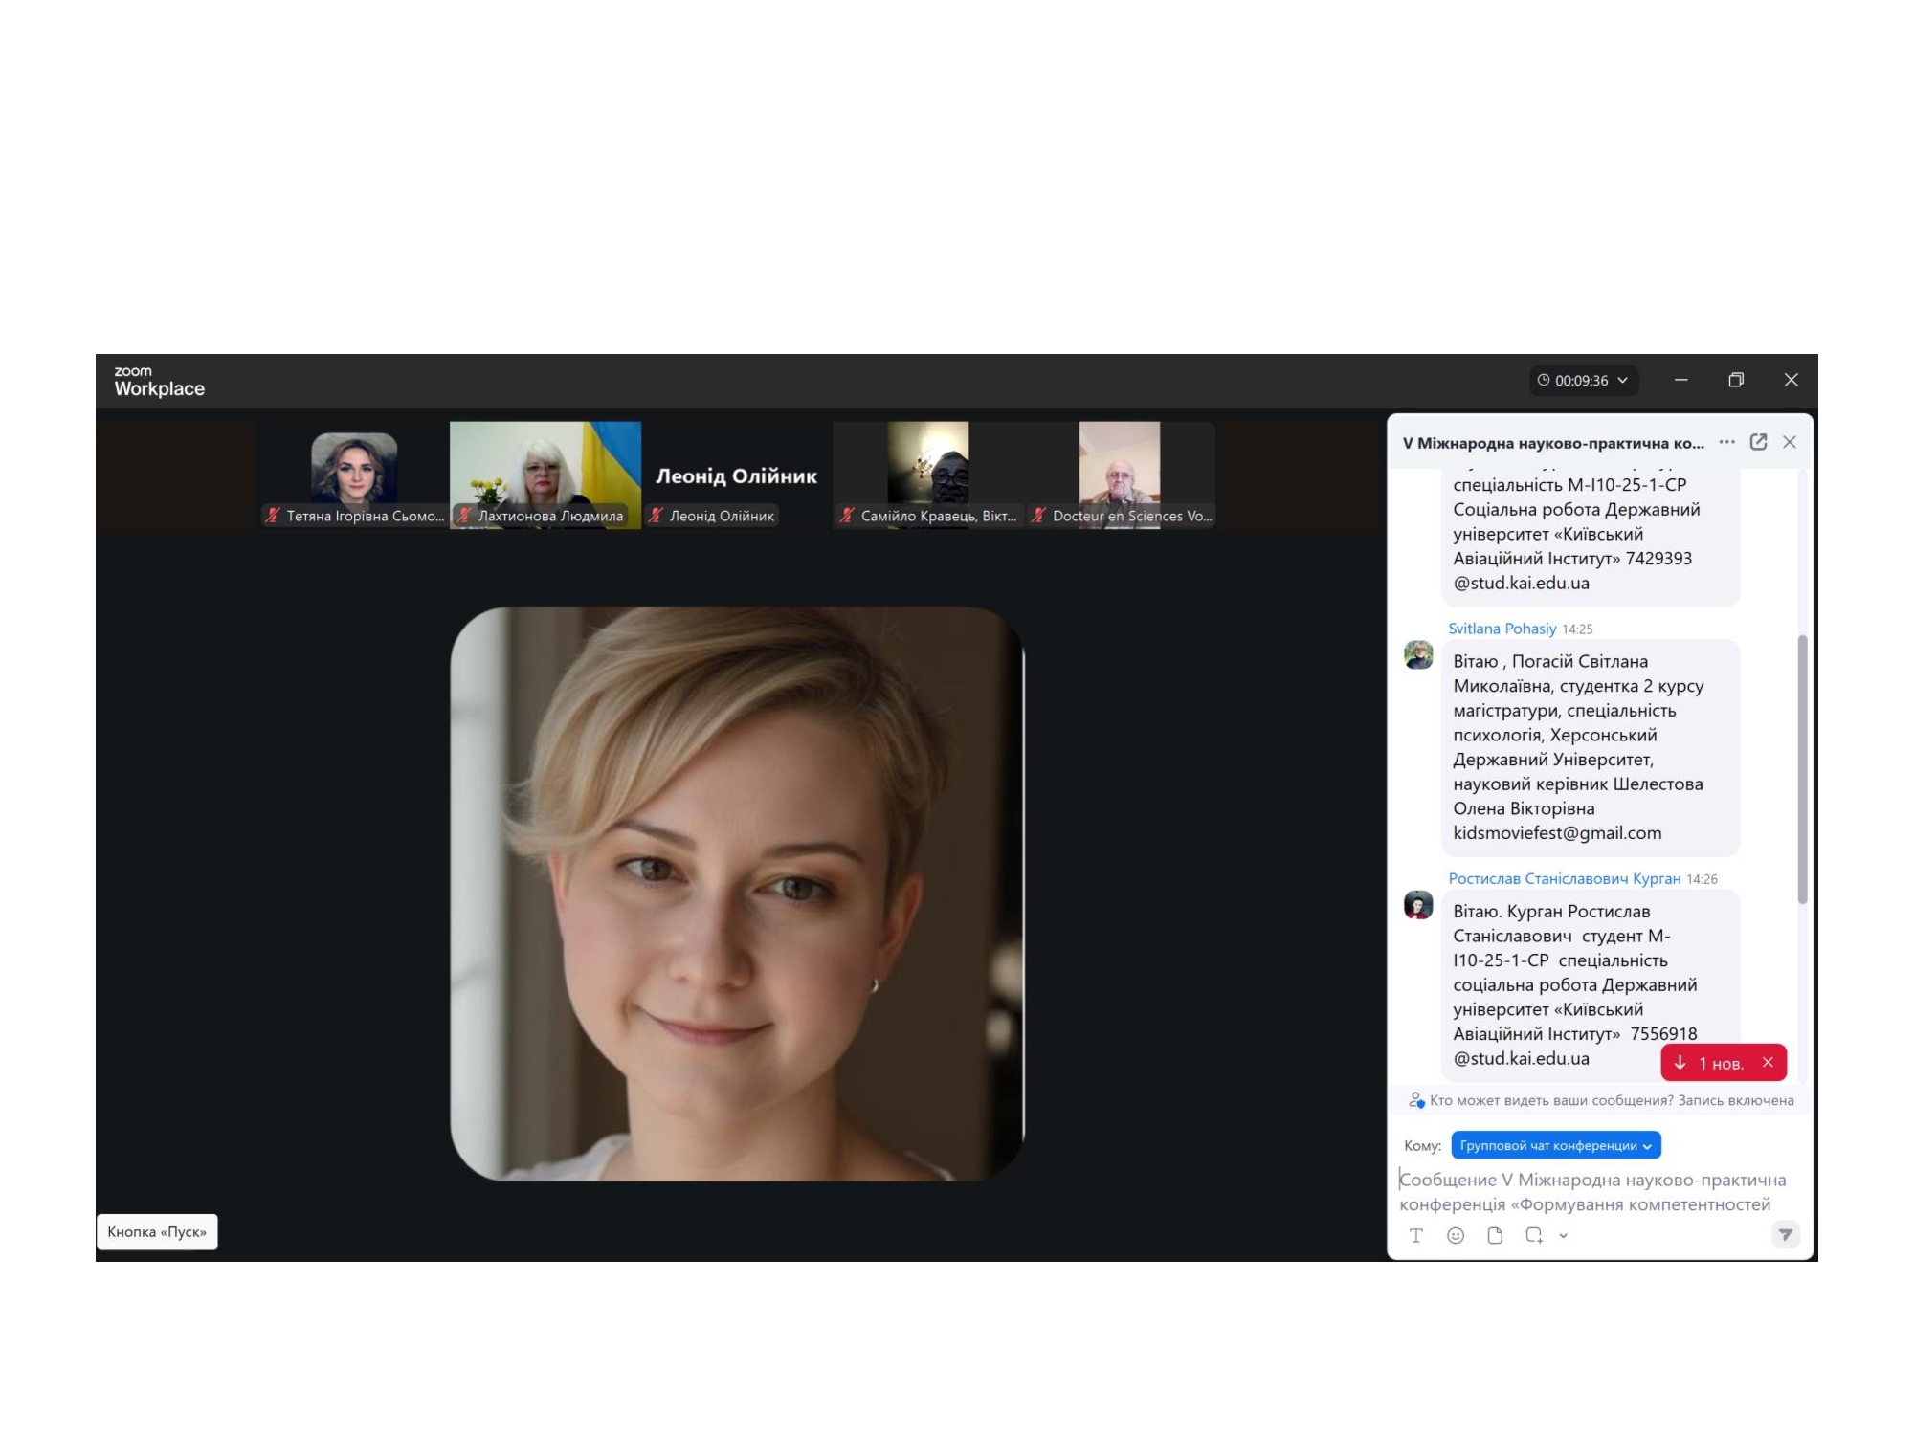Select Лахтионова Людмила's video thumbnail
The width and height of the screenshot is (1914, 1435).
point(545,474)
